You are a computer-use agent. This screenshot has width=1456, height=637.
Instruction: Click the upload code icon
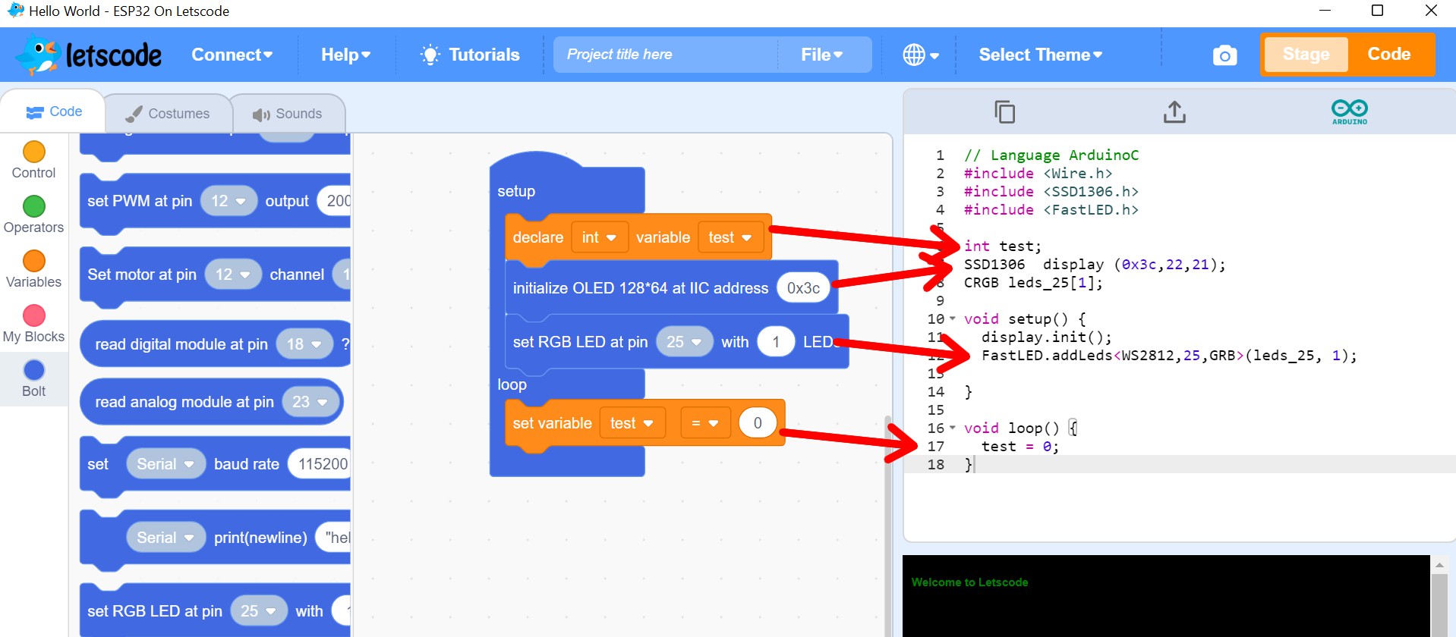[x=1174, y=112]
